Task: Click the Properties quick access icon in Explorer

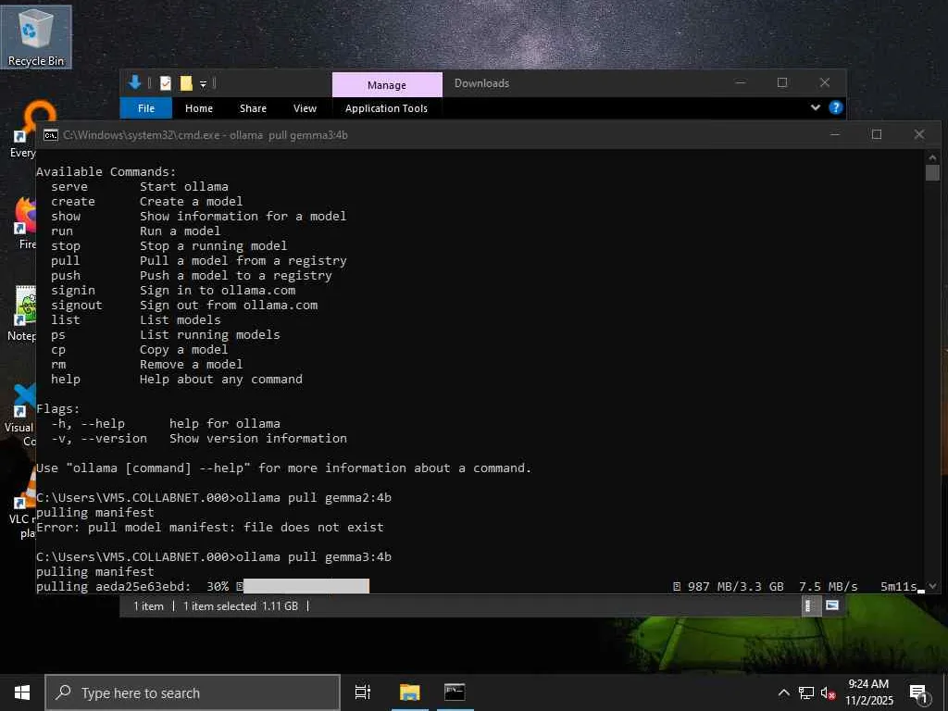Action: click(x=165, y=83)
